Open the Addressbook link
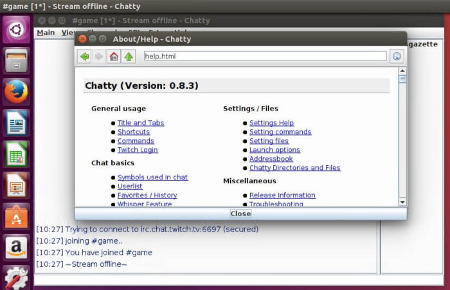 [271, 159]
